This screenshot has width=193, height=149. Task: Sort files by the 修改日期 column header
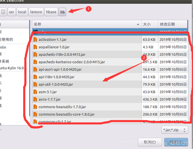173,24
